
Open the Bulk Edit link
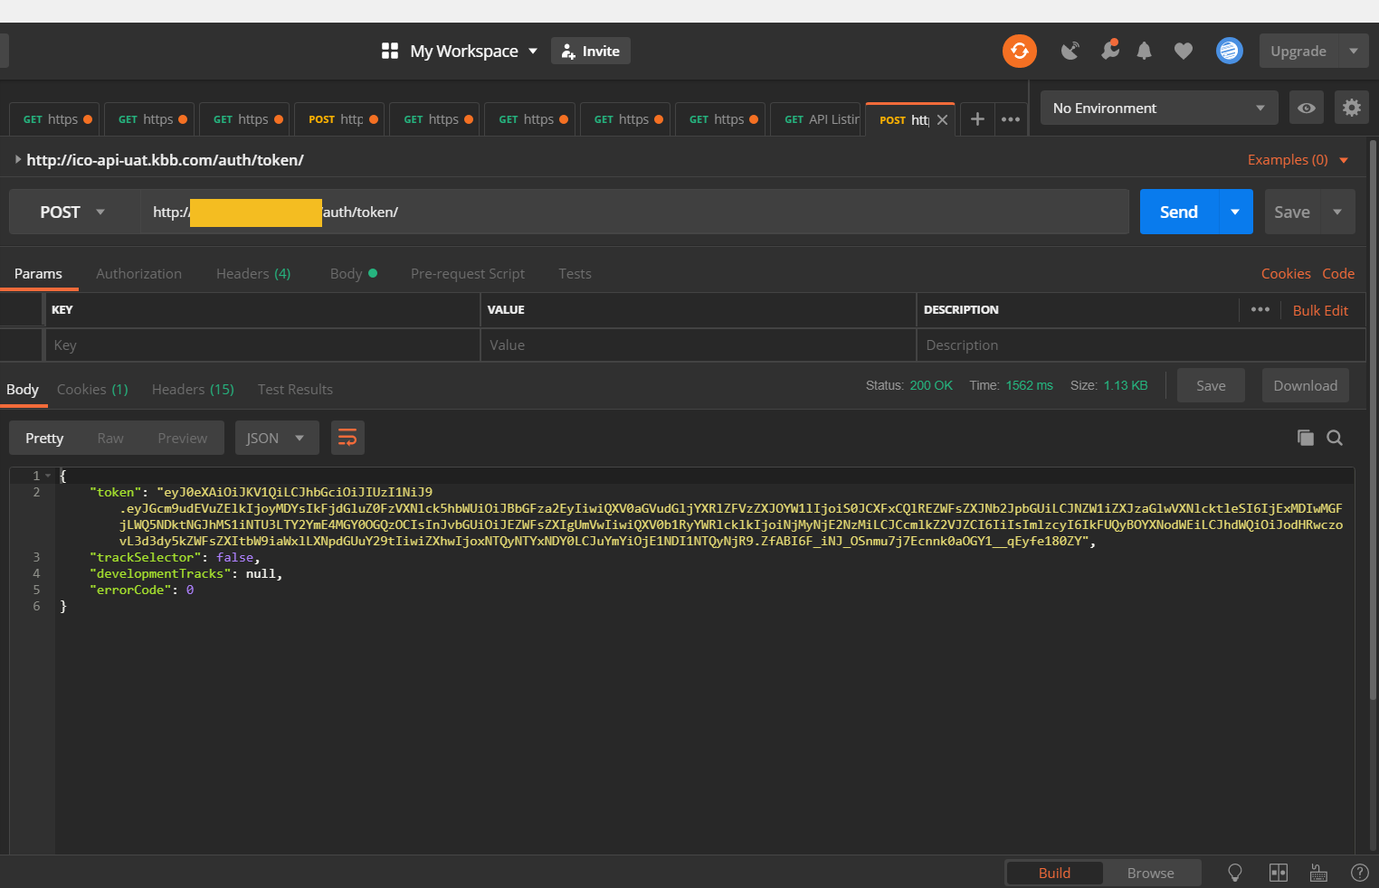click(1319, 310)
